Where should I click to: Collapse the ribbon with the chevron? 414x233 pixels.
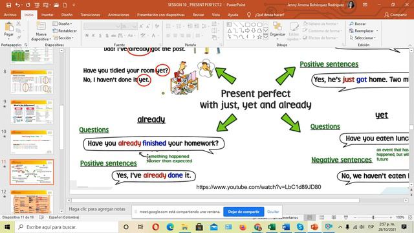coord(410,45)
